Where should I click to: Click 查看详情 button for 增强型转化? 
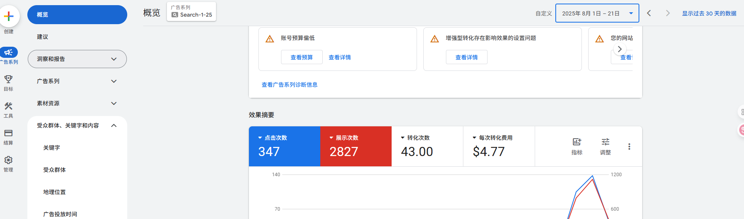click(x=467, y=57)
